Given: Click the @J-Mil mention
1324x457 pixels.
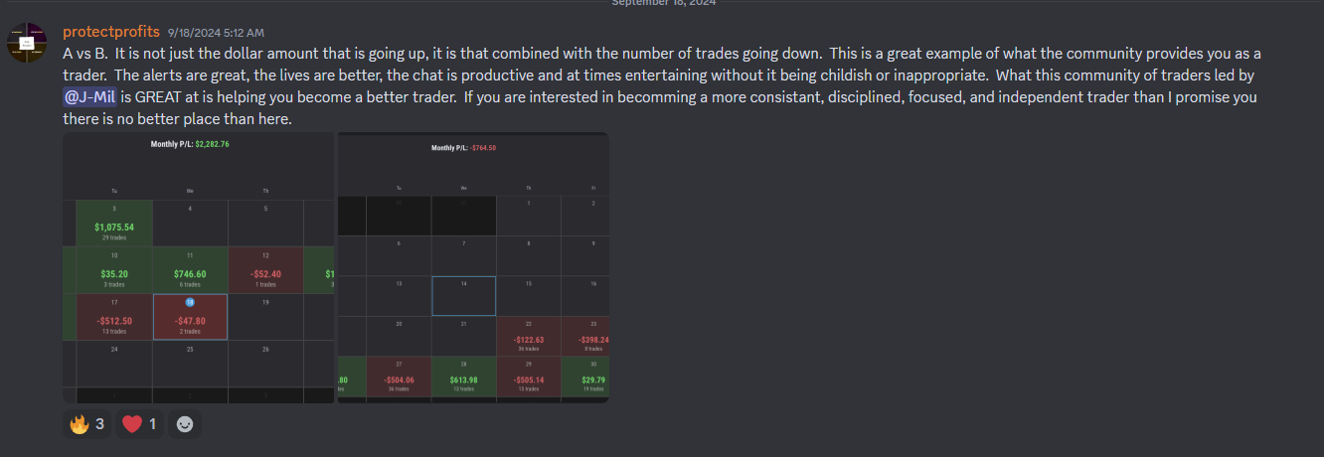Looking at the screenshot, I should click(x=89, y=97).
